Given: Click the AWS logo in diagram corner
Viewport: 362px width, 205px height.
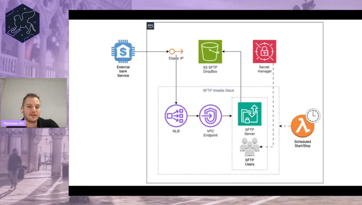Looking at the screenshot, I should pos(150,26).
